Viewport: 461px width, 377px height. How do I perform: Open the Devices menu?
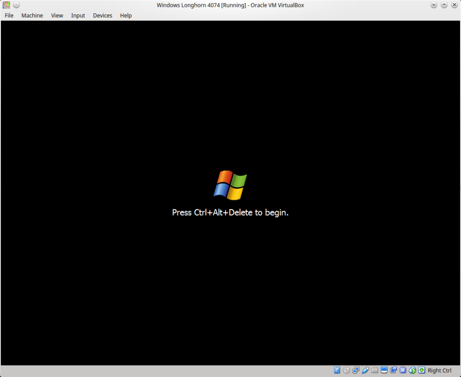[102, 15]
